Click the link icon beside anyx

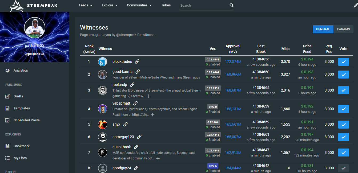125,124
